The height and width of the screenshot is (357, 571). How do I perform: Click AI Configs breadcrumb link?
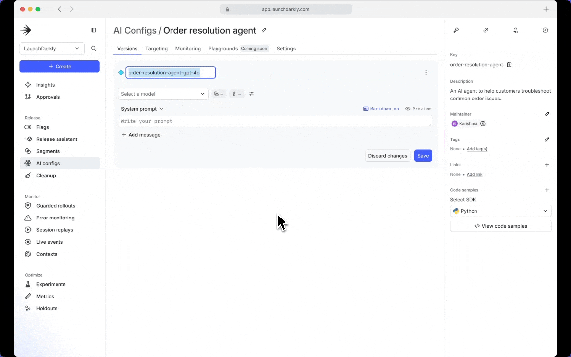coord(135,31)
